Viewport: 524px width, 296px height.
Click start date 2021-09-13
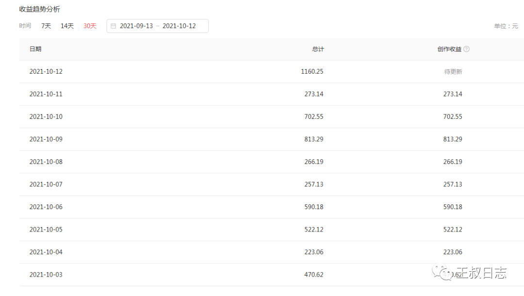(x=136, y=26)
